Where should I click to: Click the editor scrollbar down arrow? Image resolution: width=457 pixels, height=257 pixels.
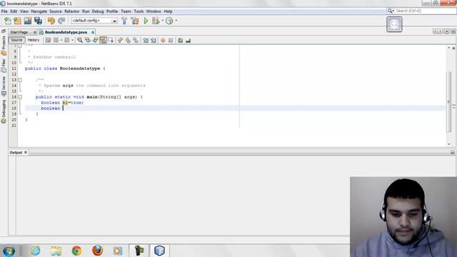[x=449, y=144]
